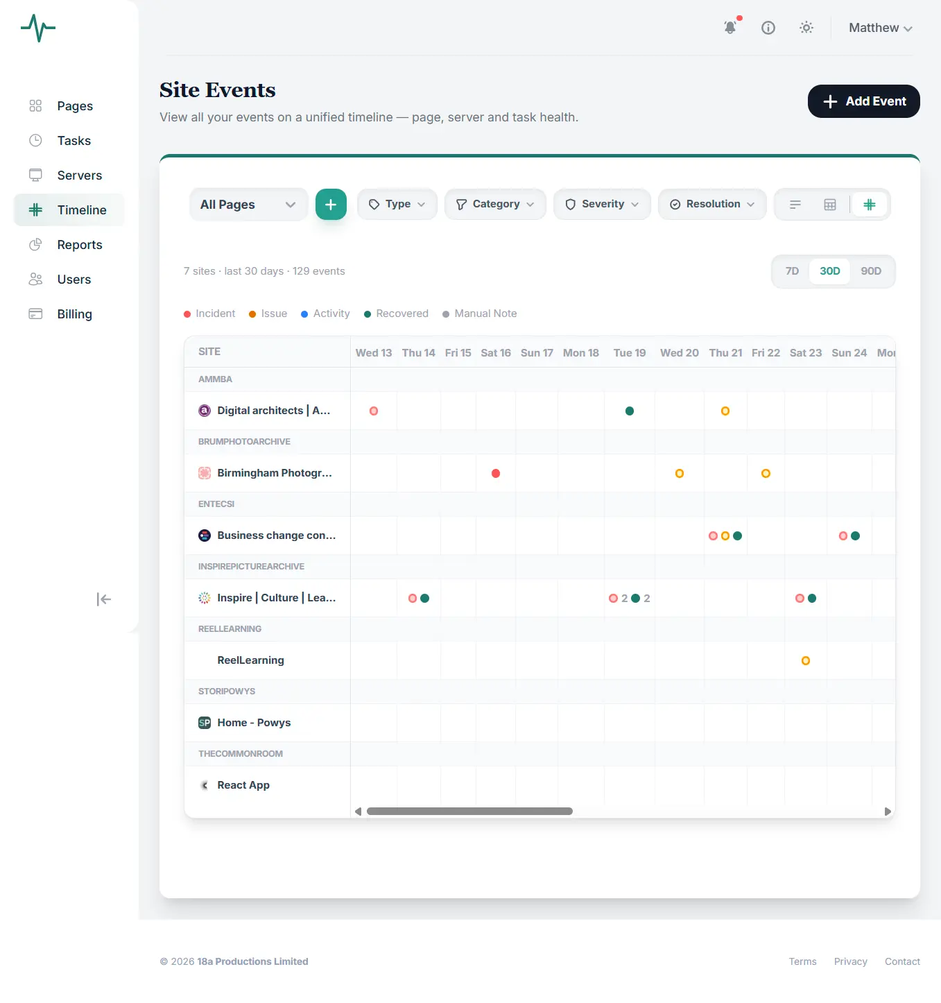The image size is (941, 1003).
Task: Open the Terms footer link
Action: click(802, 961)
